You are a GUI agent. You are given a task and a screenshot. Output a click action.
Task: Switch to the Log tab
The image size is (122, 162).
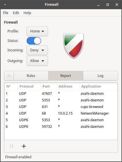[100, 76]
